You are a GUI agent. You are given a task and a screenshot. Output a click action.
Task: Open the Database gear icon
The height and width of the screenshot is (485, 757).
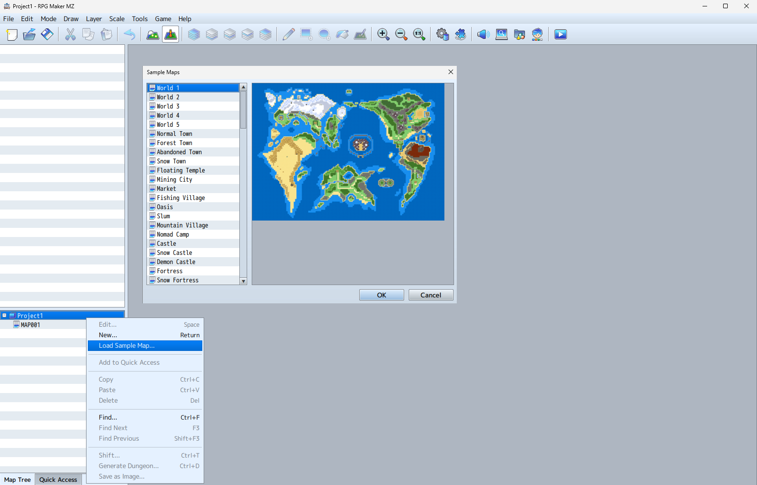pyautogui.click(x=442, y=34)
